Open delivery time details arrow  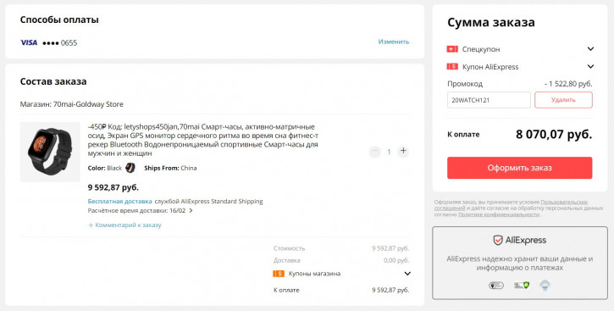[191, 210]
